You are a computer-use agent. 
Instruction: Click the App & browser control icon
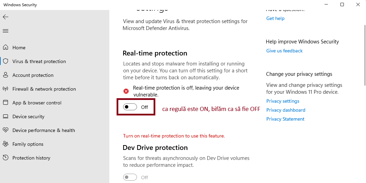(x=6, y=103)
